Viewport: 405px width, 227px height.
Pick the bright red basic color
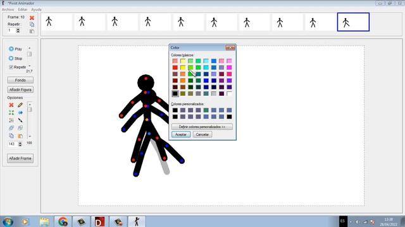[175, 67]
